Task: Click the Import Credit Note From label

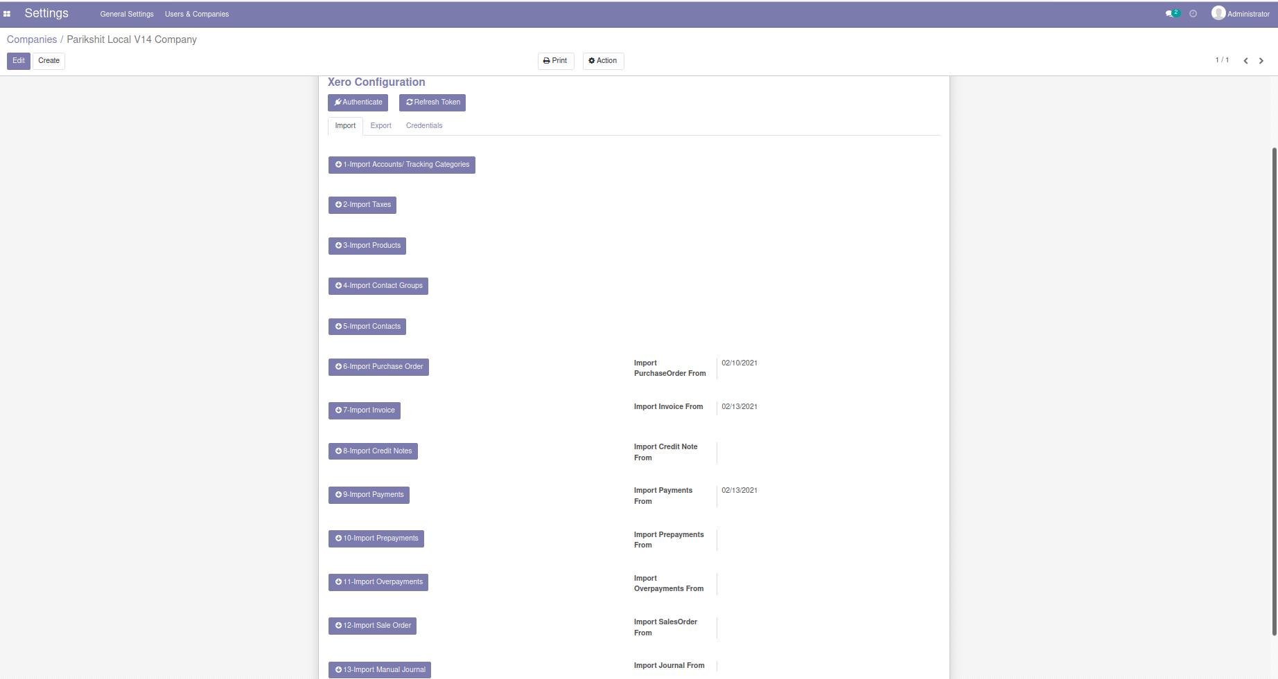Action: tap(666, 452)
